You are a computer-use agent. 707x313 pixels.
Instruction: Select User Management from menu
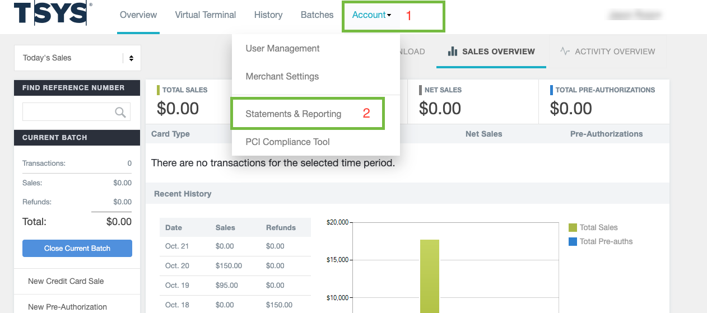282,49
